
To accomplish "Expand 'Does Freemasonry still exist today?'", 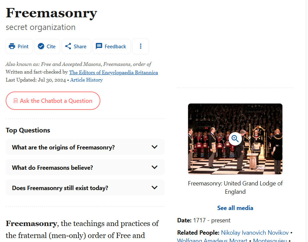I will coord(85,187).
